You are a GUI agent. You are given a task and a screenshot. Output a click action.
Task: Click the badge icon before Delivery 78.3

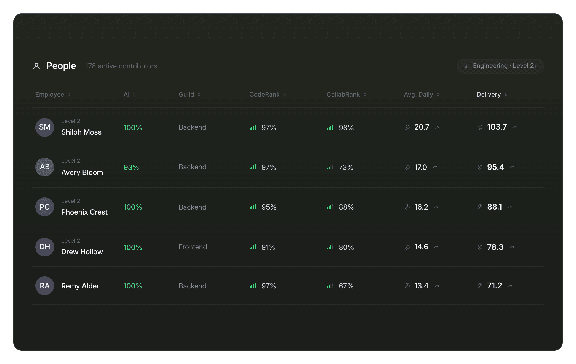[x=480, y=247]
